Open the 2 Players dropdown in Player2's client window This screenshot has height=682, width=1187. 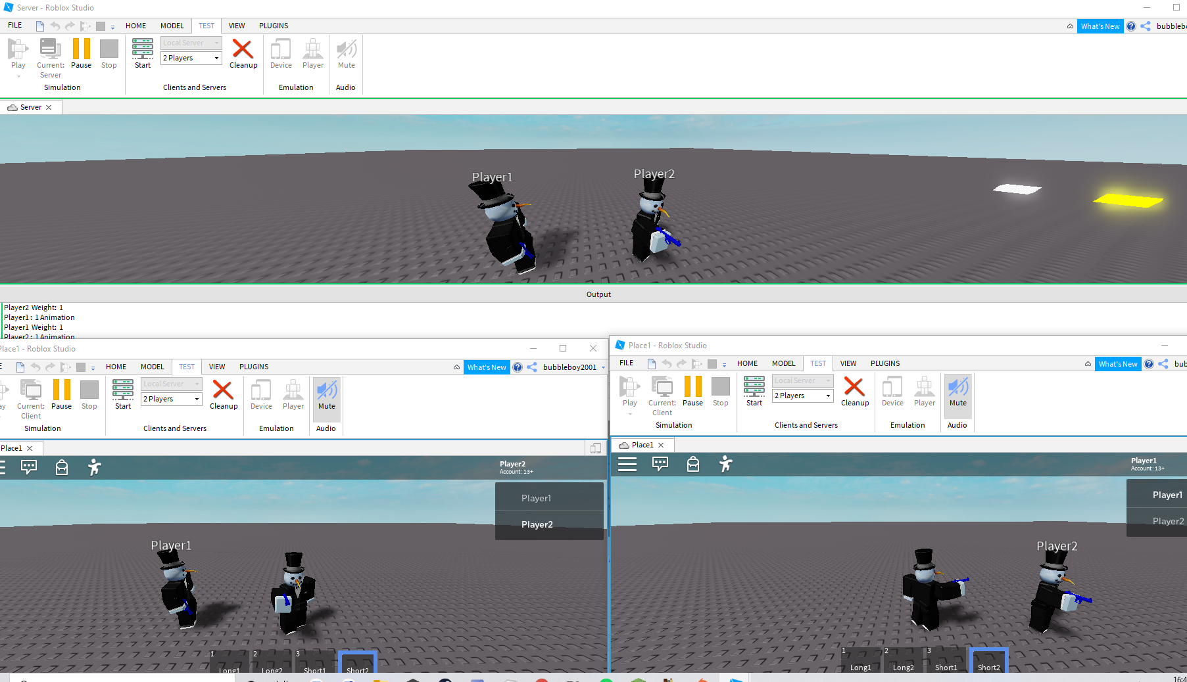[172, 399]
